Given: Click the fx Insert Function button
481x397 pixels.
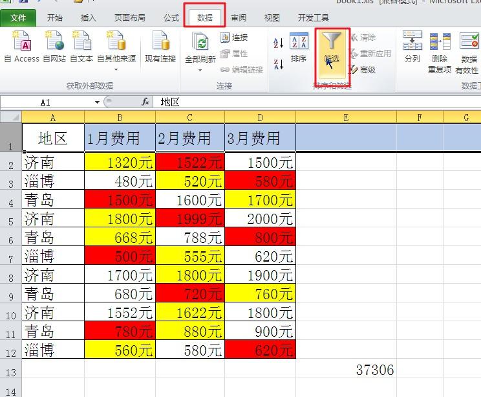Looking at the screenshot, I should point(145,102).
